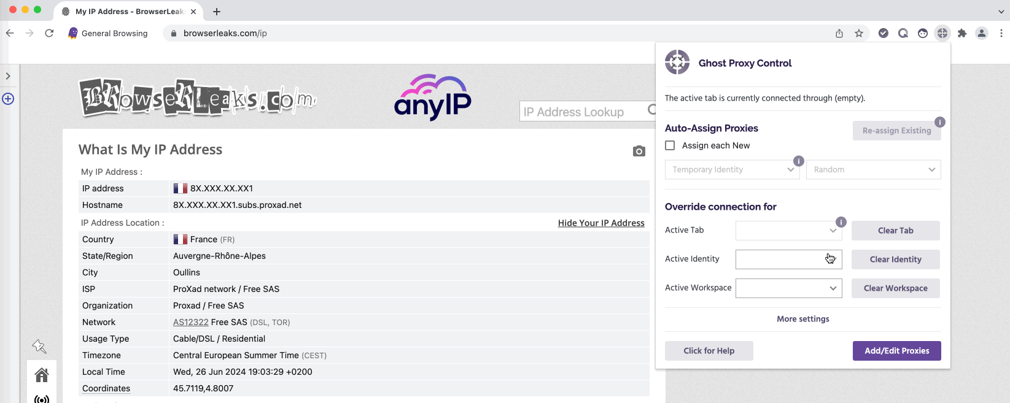Open the profile avatar menu
This screenshot has width=1010, height=403.
(x=982, y=33)
